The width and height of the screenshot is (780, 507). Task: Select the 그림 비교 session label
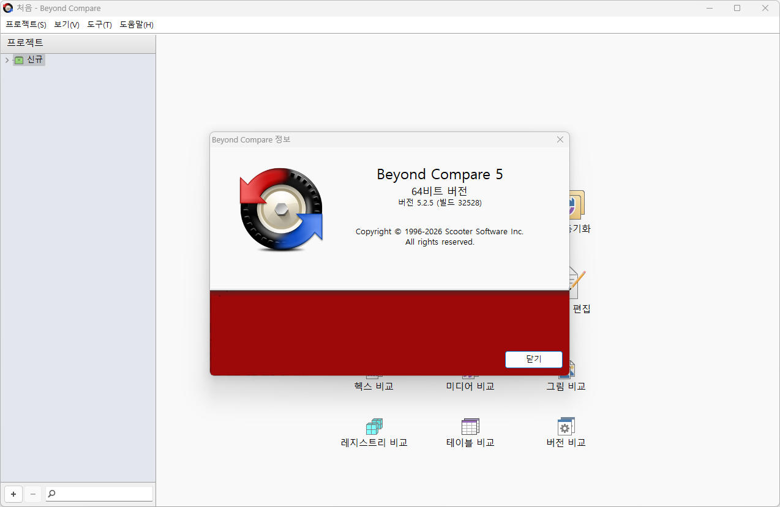(566, 386)
